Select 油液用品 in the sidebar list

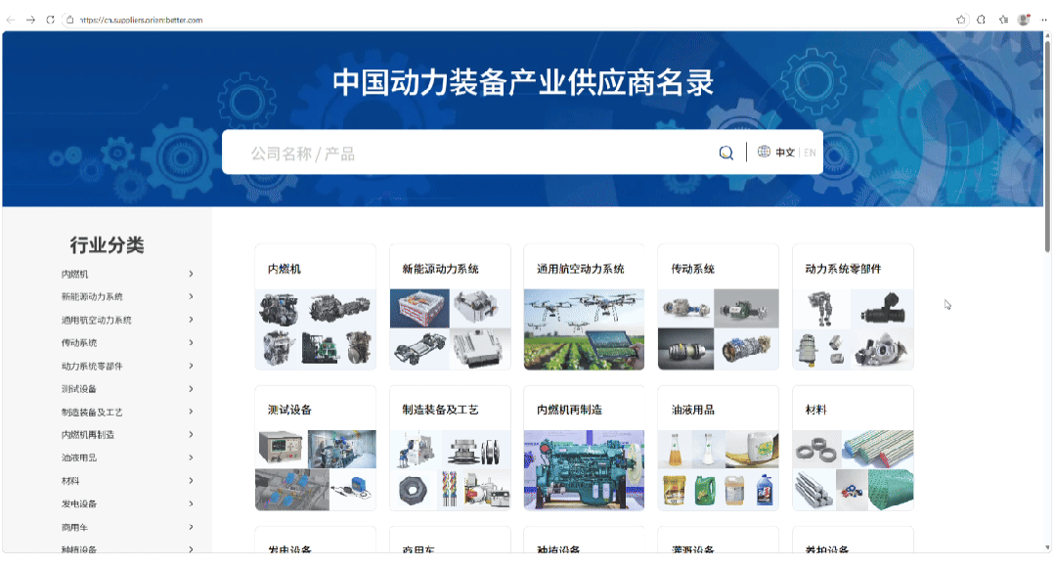tap(79, 458)
